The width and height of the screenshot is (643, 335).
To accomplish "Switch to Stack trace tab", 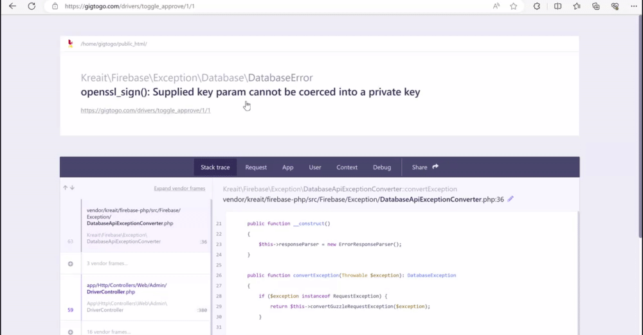I will pos(215,167).
